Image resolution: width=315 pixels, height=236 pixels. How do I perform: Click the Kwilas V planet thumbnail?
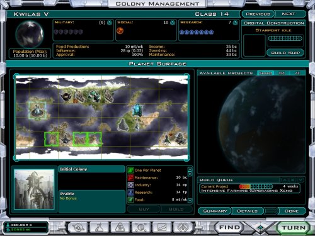point(30,34)
